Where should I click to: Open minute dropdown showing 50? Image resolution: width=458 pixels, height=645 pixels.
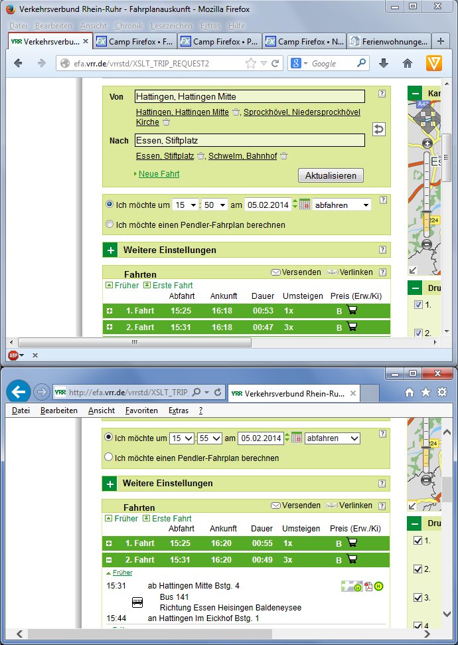click(x=214, y=205)
